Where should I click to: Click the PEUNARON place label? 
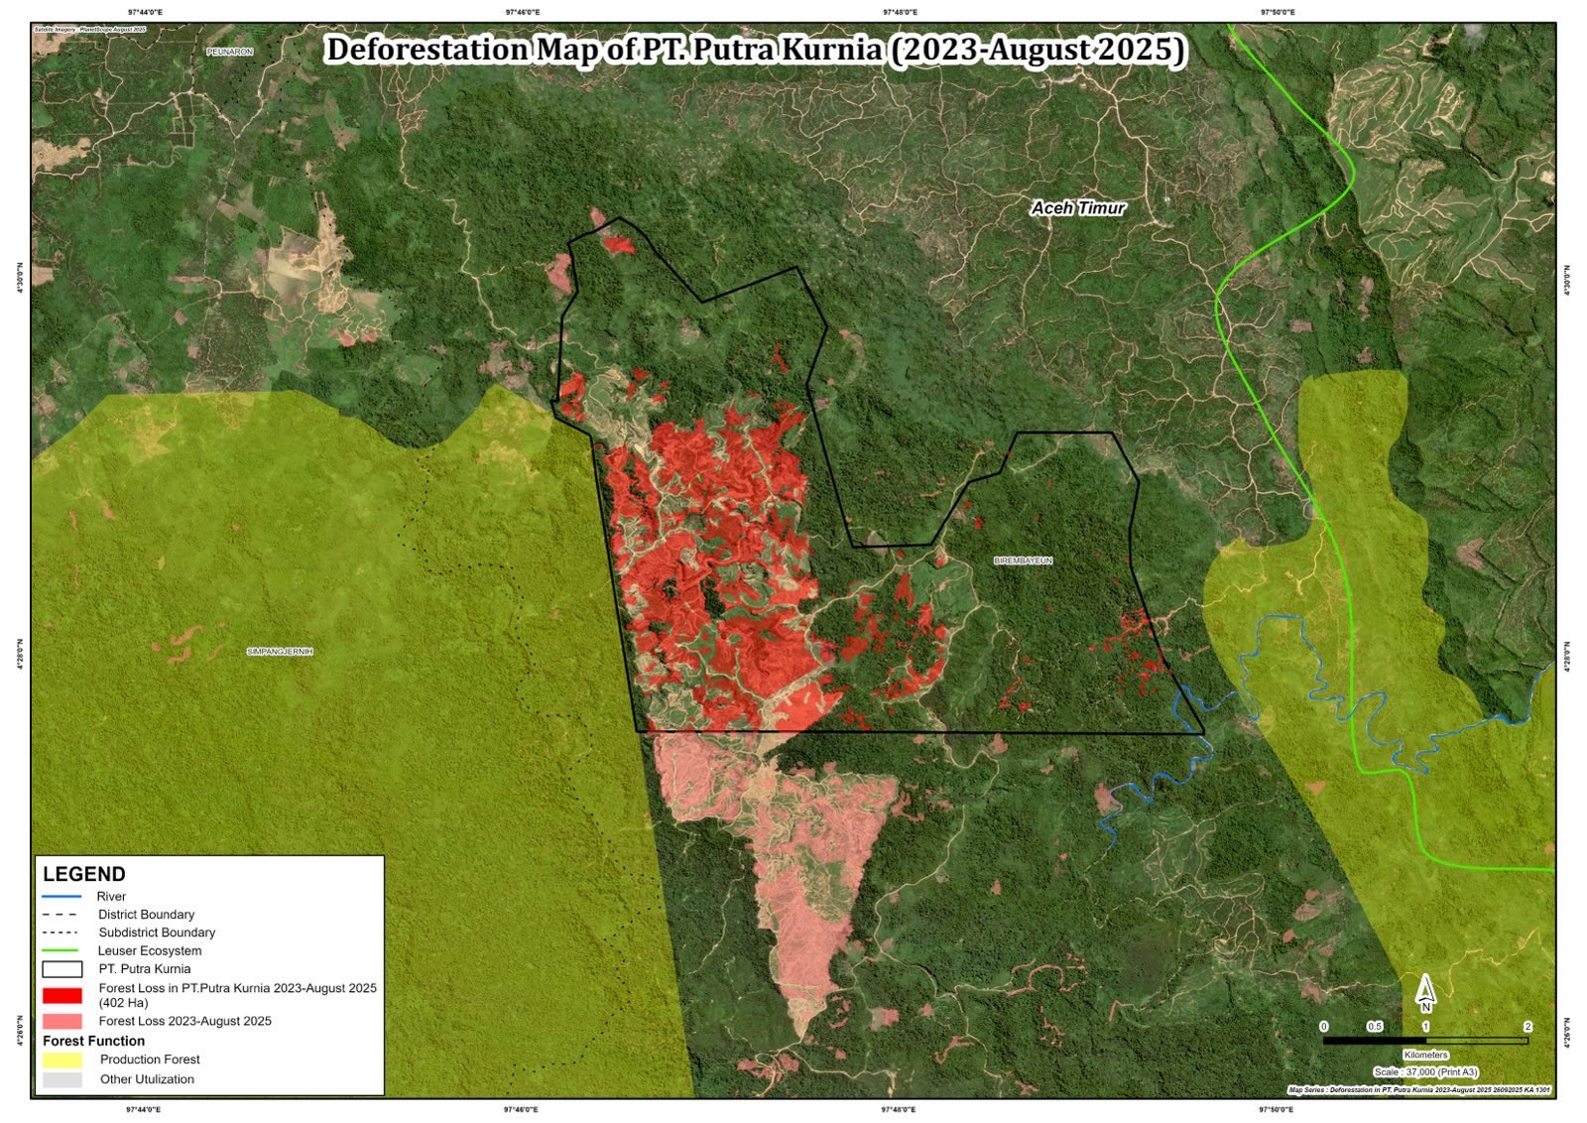click(230, 52)
